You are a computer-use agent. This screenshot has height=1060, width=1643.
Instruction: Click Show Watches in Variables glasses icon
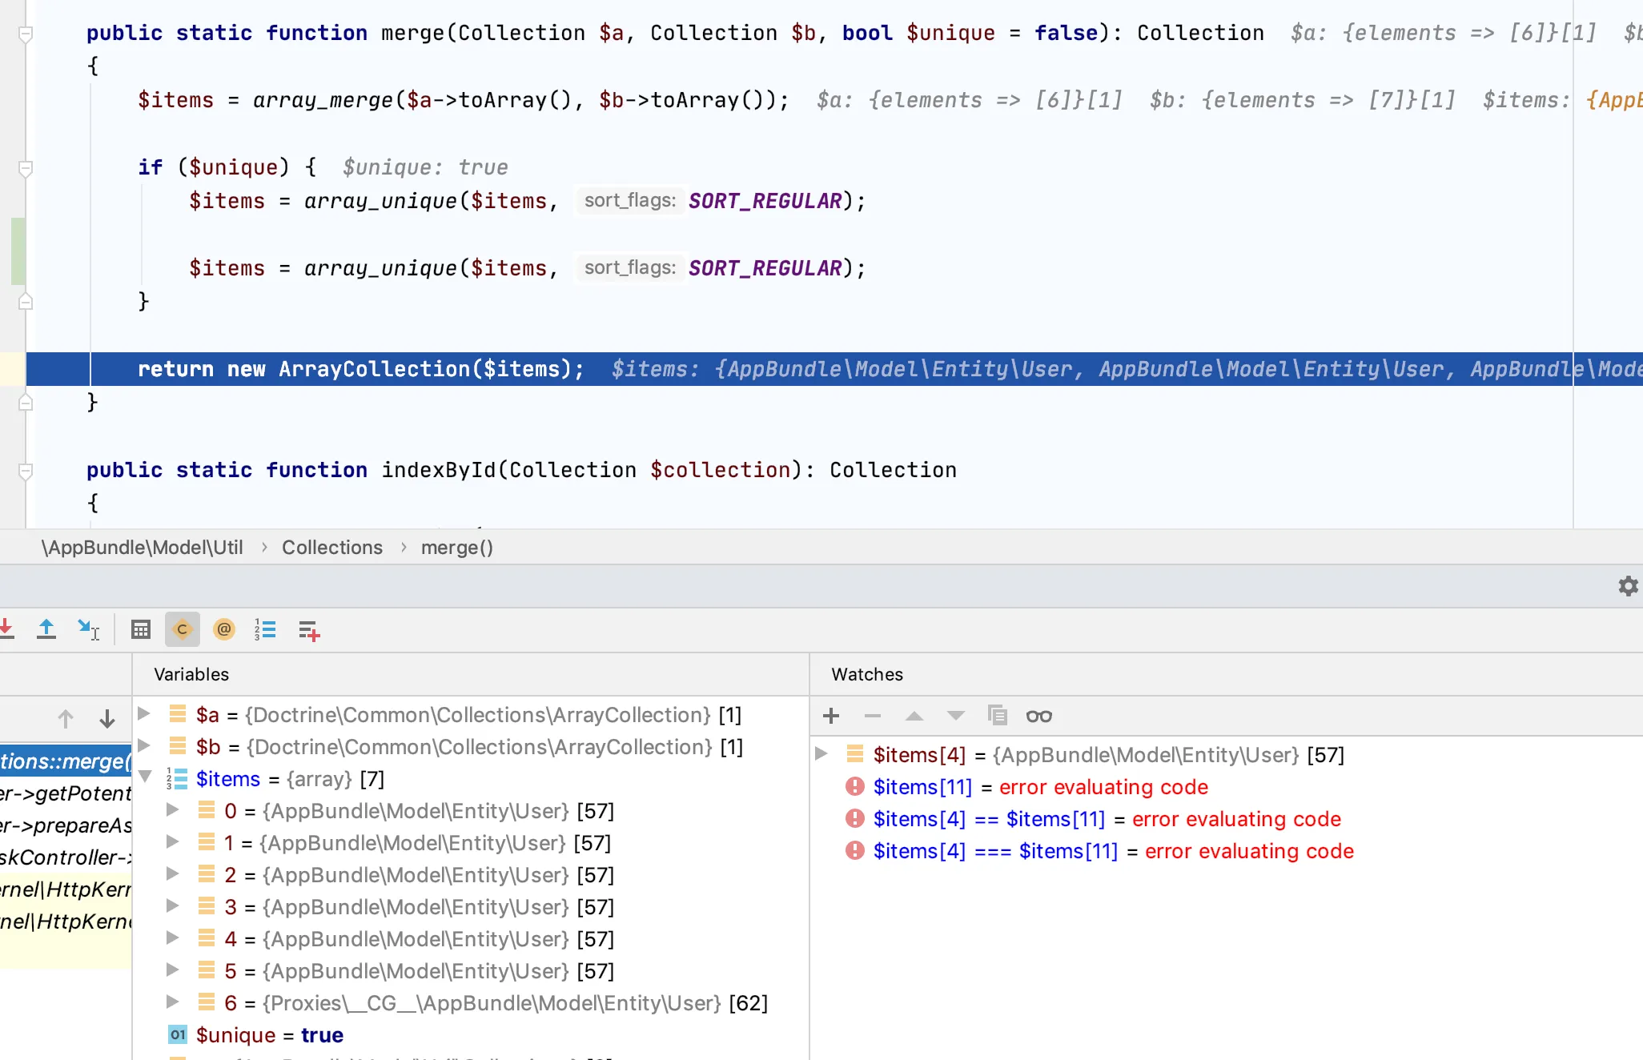(x=1038, y=716)
